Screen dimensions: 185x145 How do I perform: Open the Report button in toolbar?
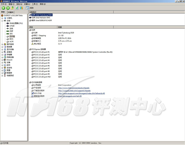tap(30, 8)
